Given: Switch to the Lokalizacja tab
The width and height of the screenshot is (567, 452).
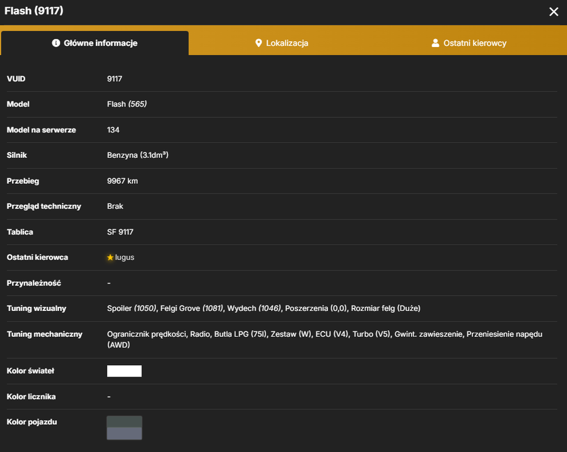Looking at the screenshot, I should tap(281, 43).
